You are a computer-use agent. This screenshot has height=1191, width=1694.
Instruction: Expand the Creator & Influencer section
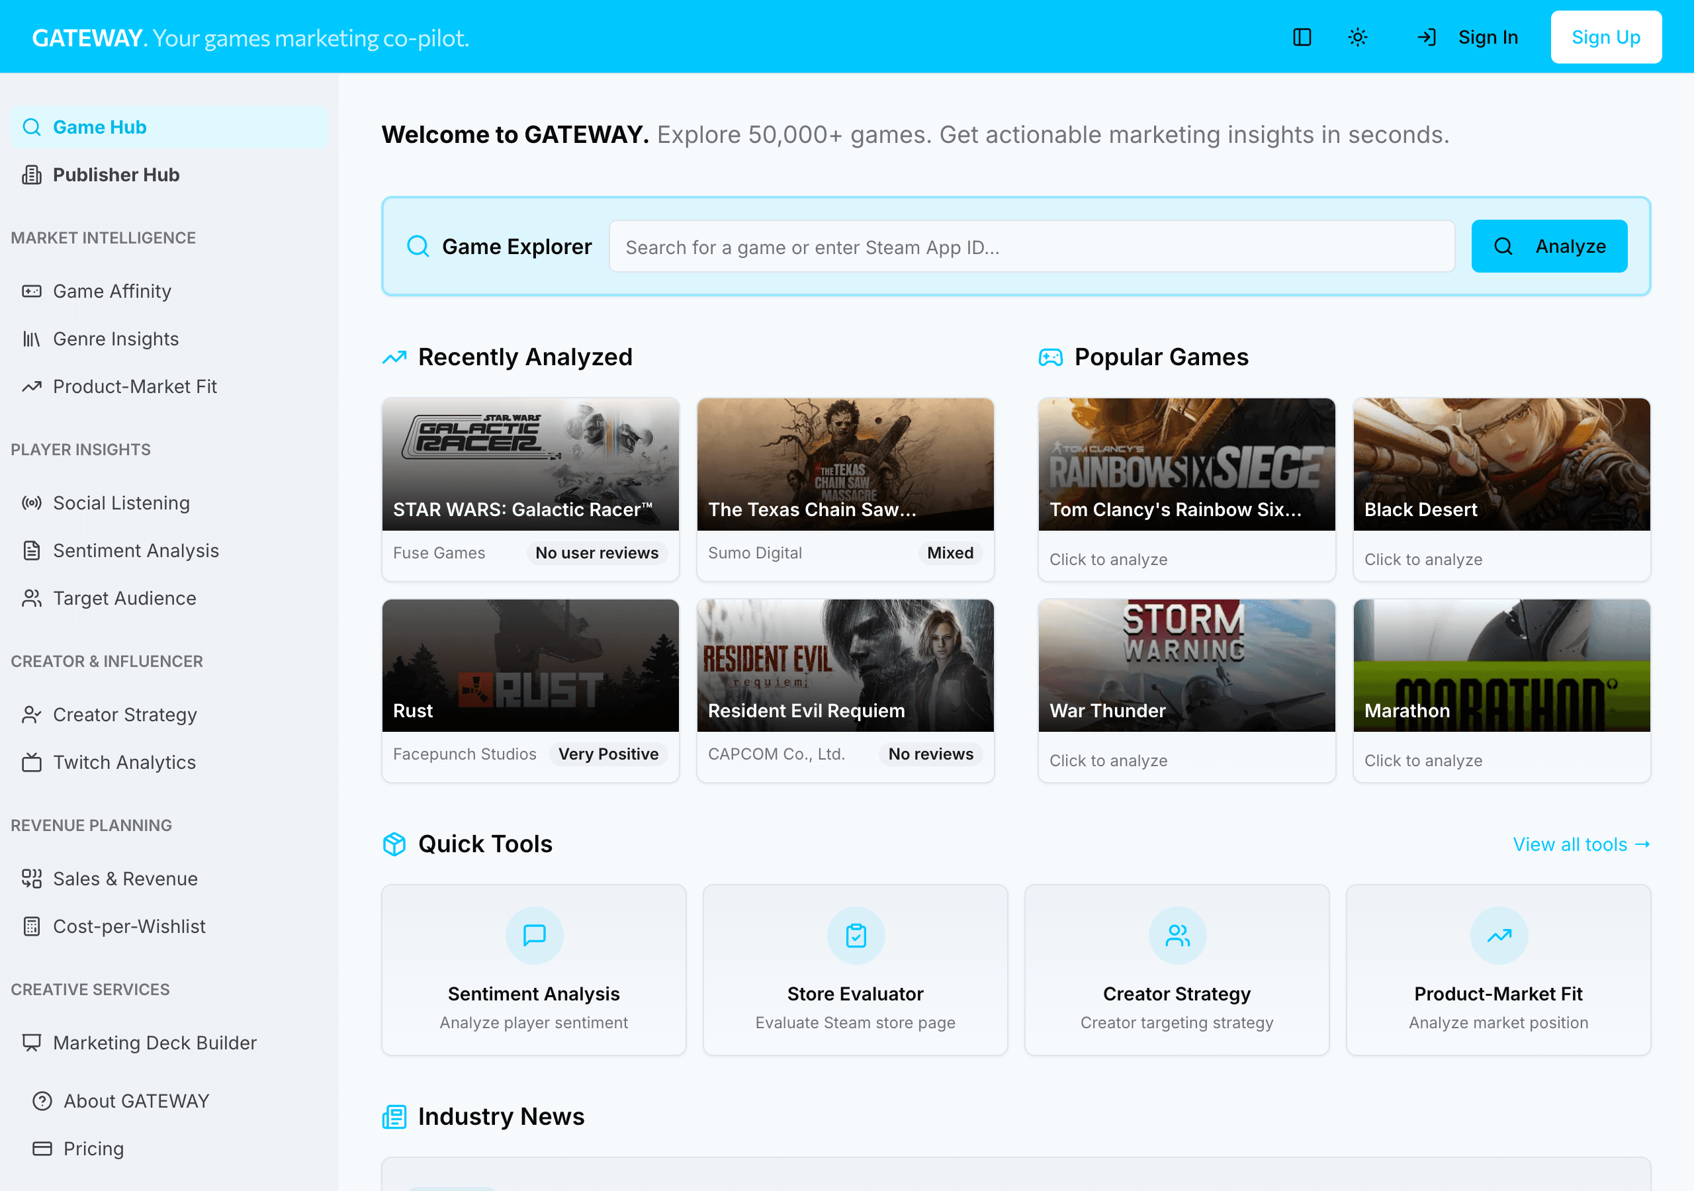pyautogui.click(x=107, y=660)
